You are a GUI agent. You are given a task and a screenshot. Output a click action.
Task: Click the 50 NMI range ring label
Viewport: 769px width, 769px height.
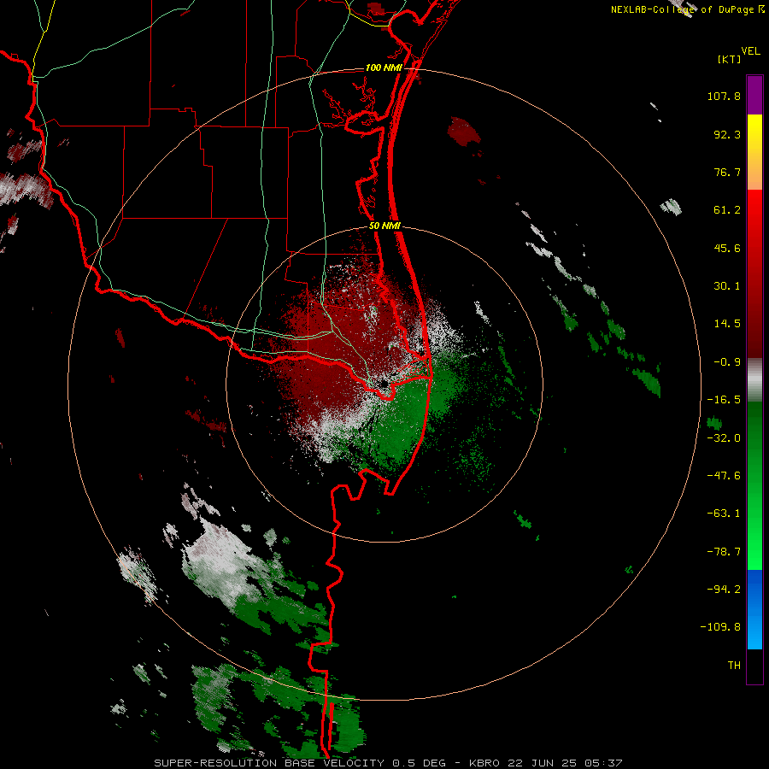[x=384, y=226]
